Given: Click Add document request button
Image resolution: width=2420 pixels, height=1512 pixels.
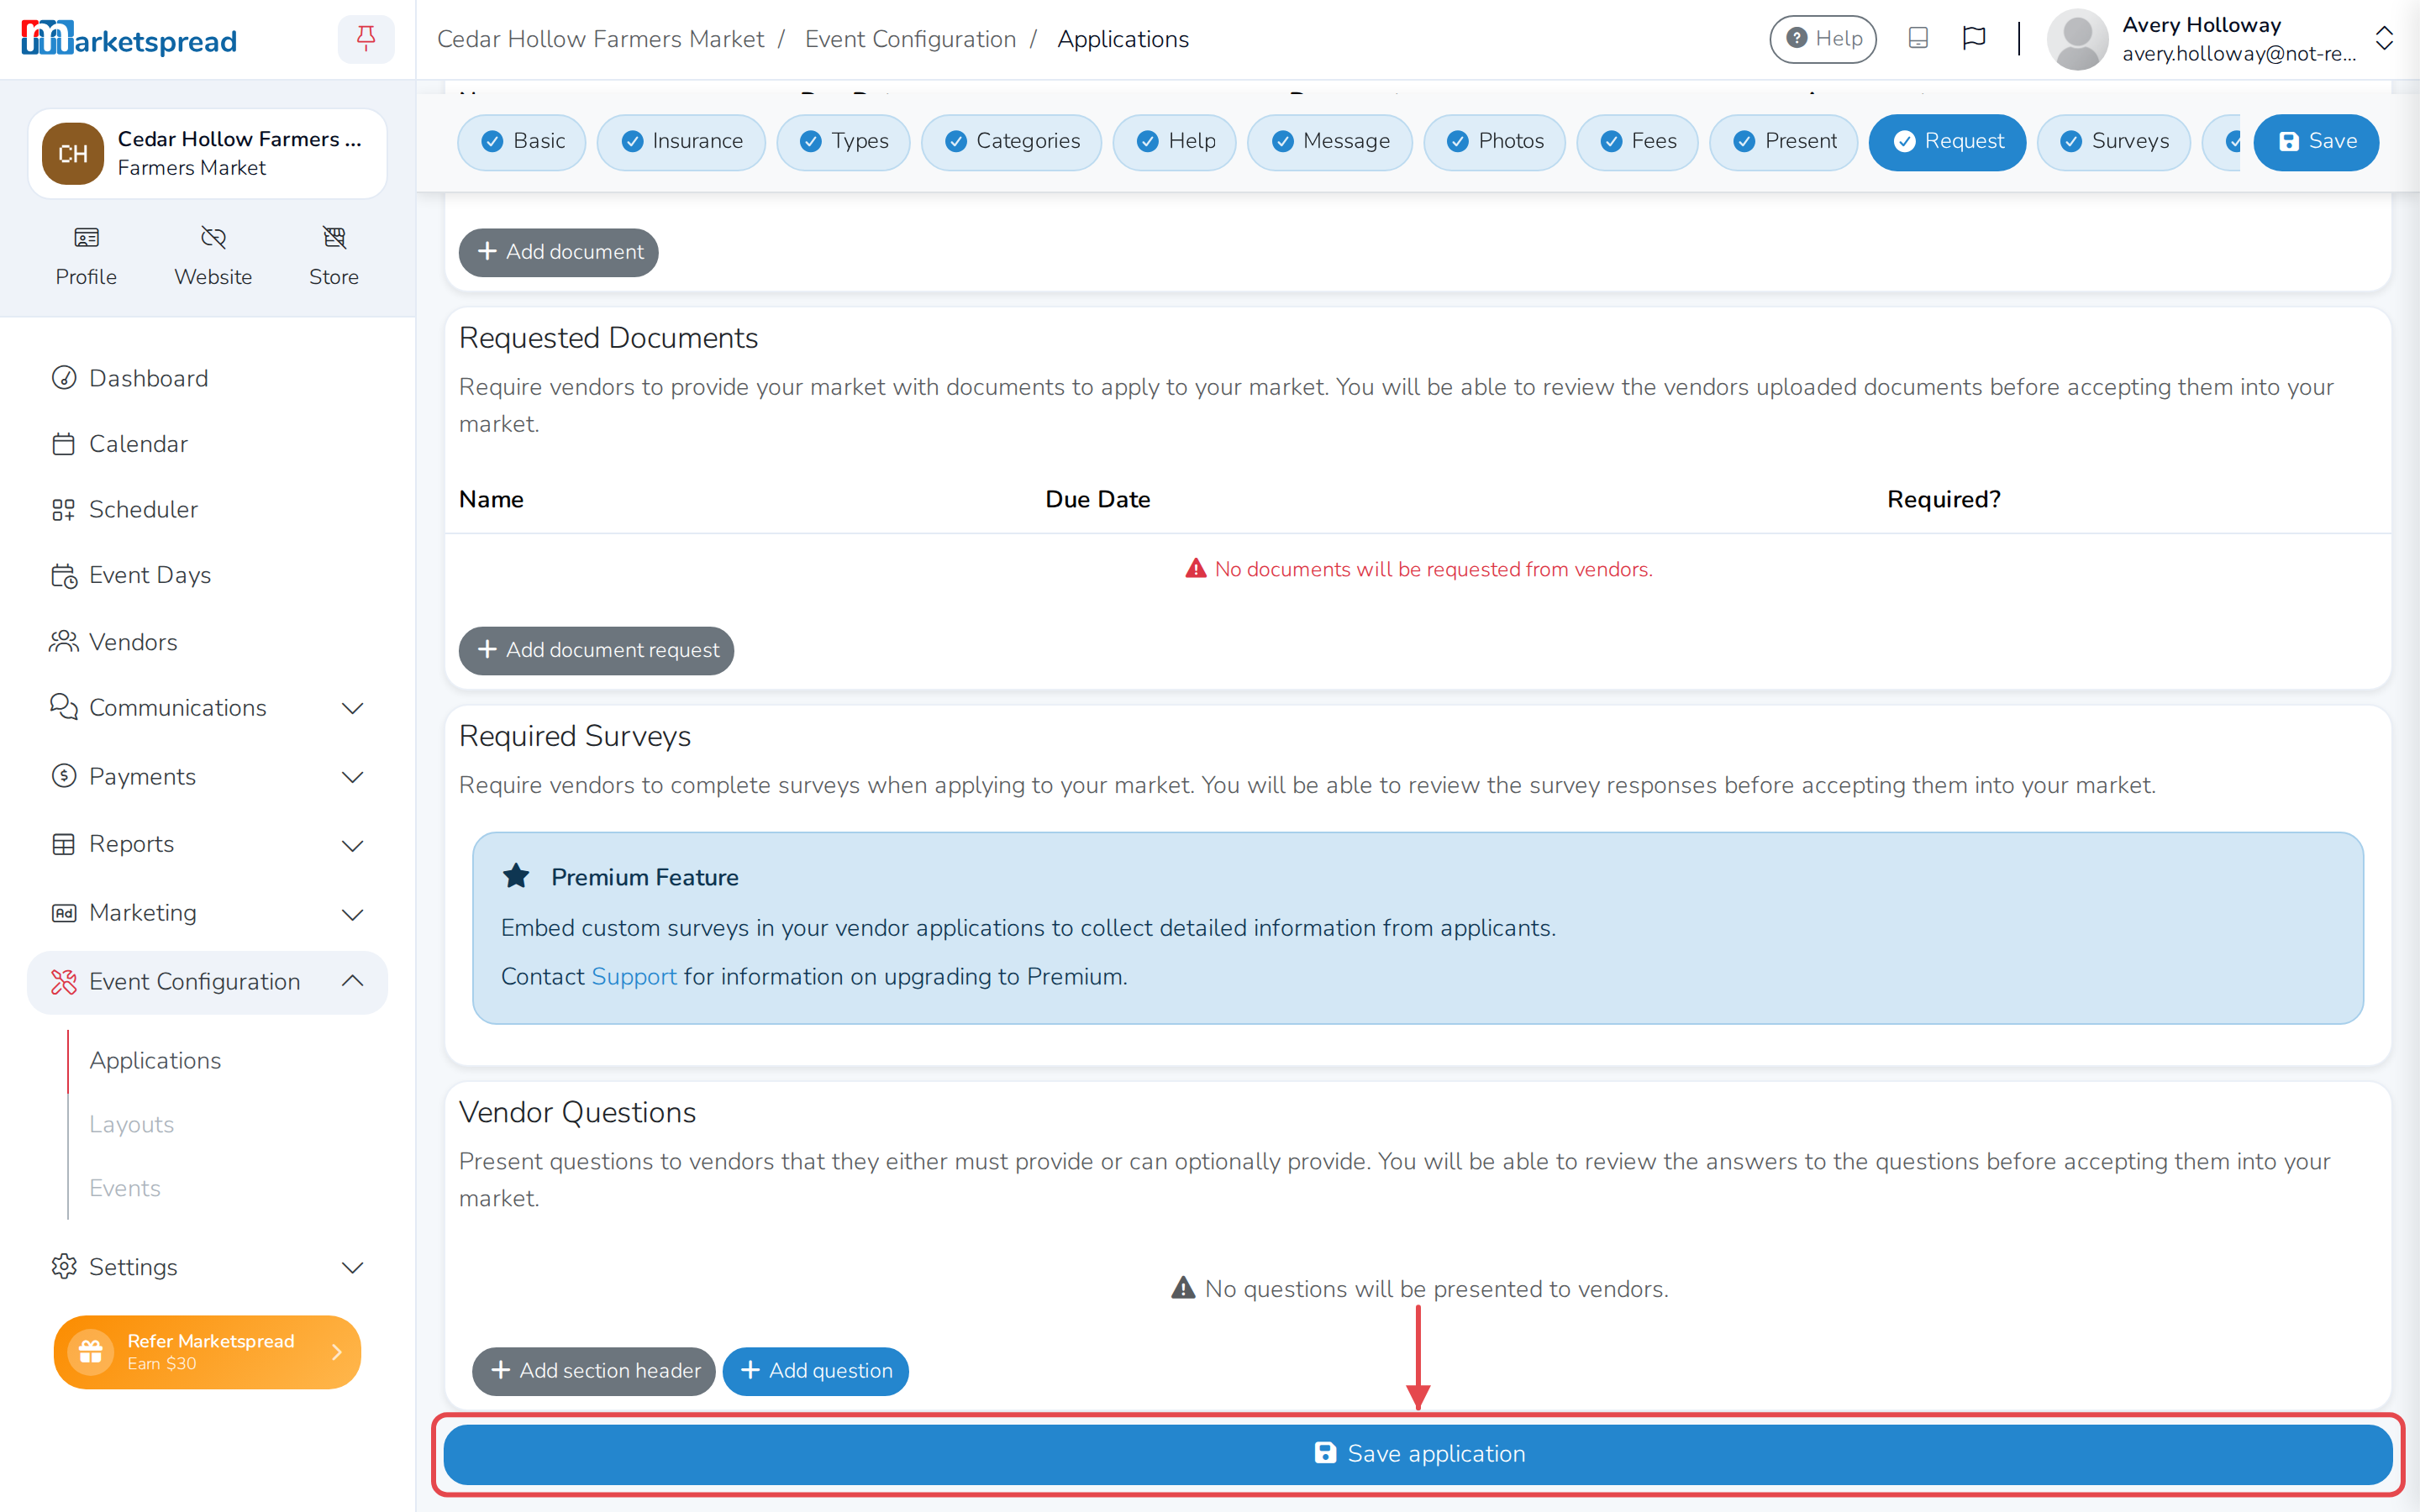Looking at the screenshot, I should click(597, 650).
